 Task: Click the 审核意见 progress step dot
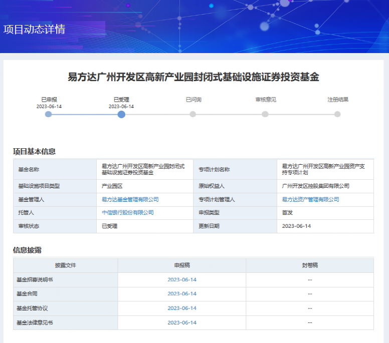[265, 114]
